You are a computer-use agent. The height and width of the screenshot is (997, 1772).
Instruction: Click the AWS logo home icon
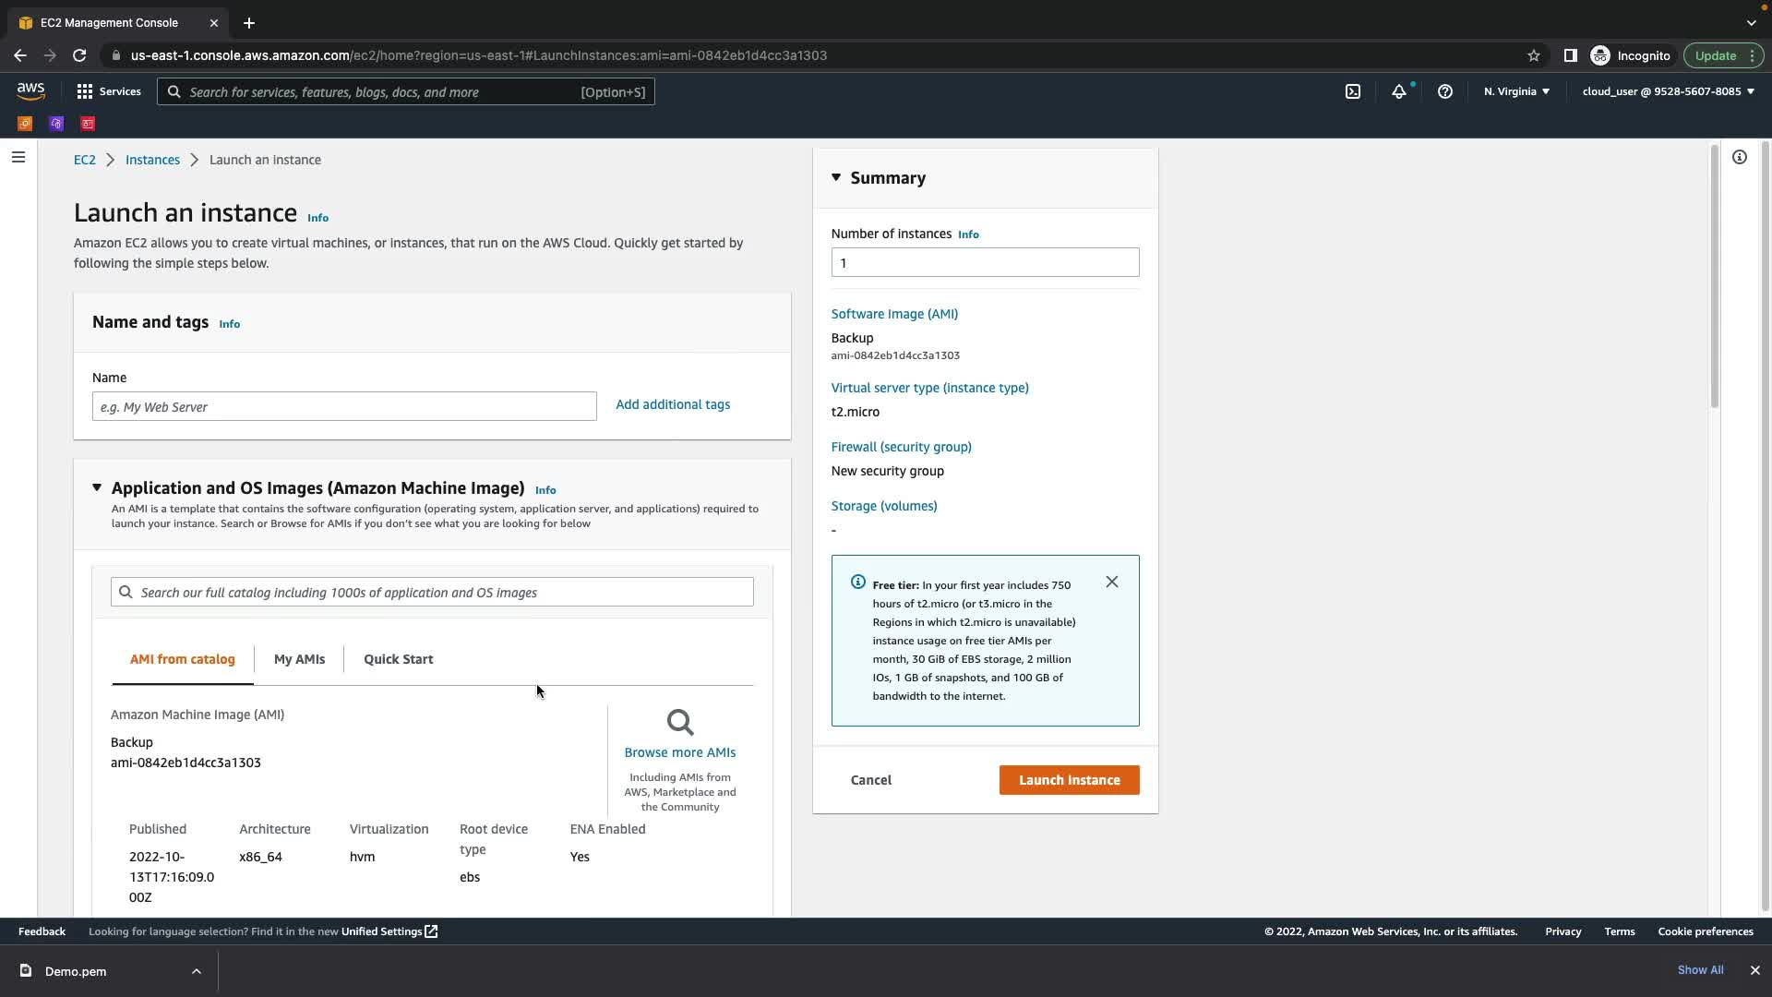click(30, 91)
